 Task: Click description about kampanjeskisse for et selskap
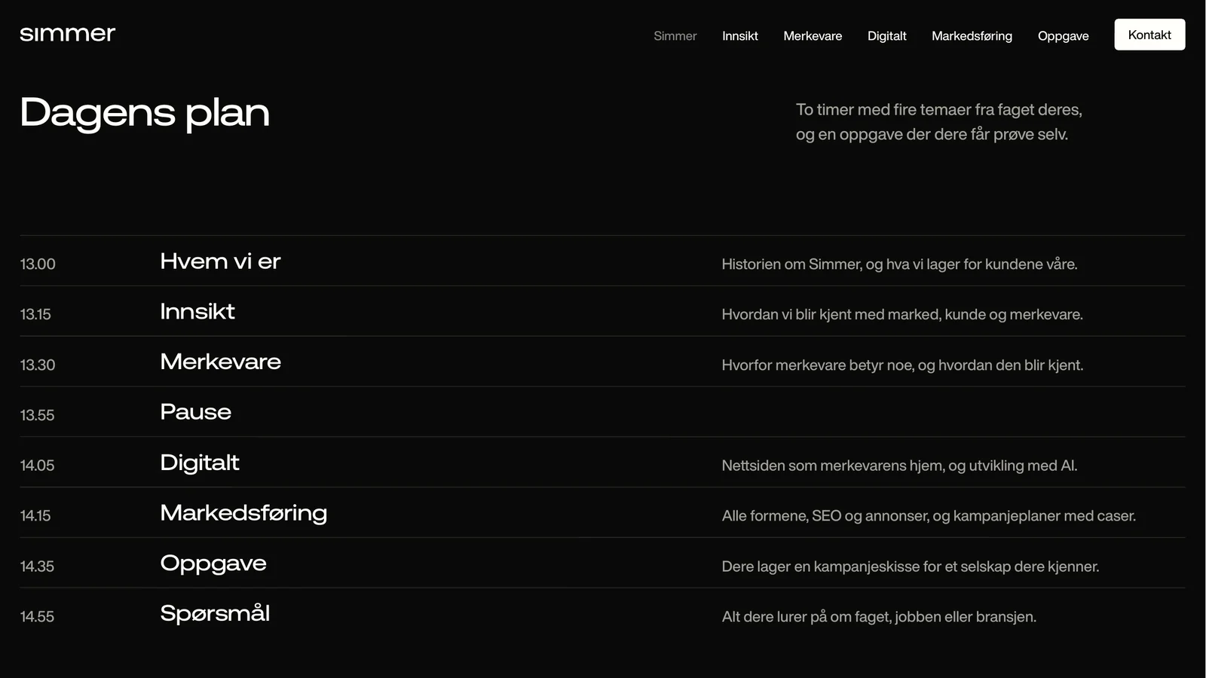[911, 567]
